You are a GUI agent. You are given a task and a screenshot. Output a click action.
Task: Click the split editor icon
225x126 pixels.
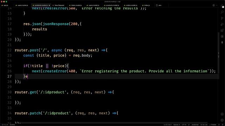[x=213, y=5]
